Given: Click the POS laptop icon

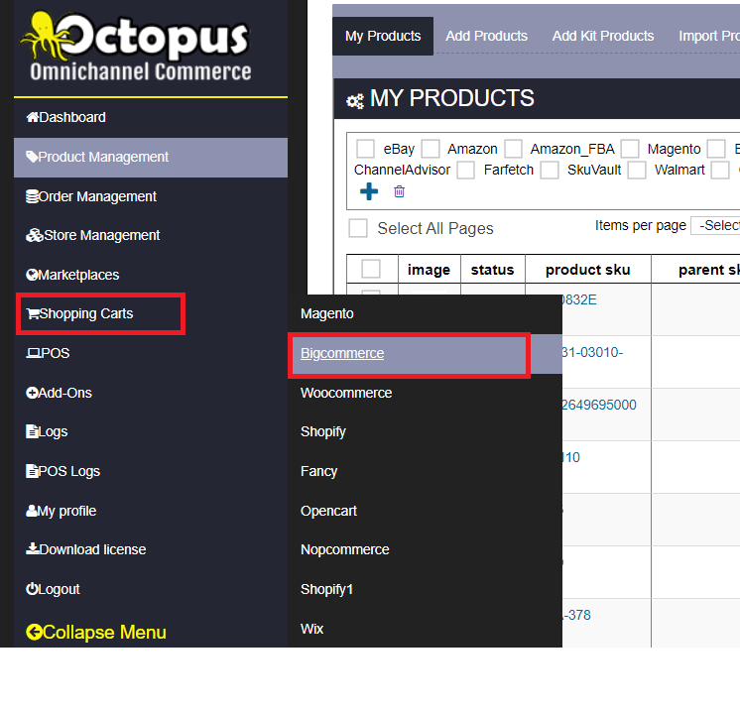Looking at the screenshot, I should click(33, 353).
